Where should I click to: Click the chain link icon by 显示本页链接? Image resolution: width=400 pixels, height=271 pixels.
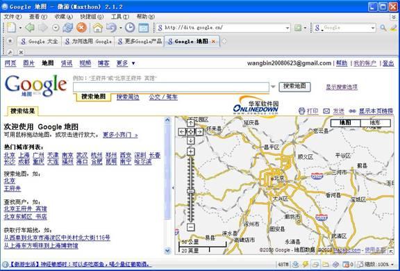click(352, 111)
